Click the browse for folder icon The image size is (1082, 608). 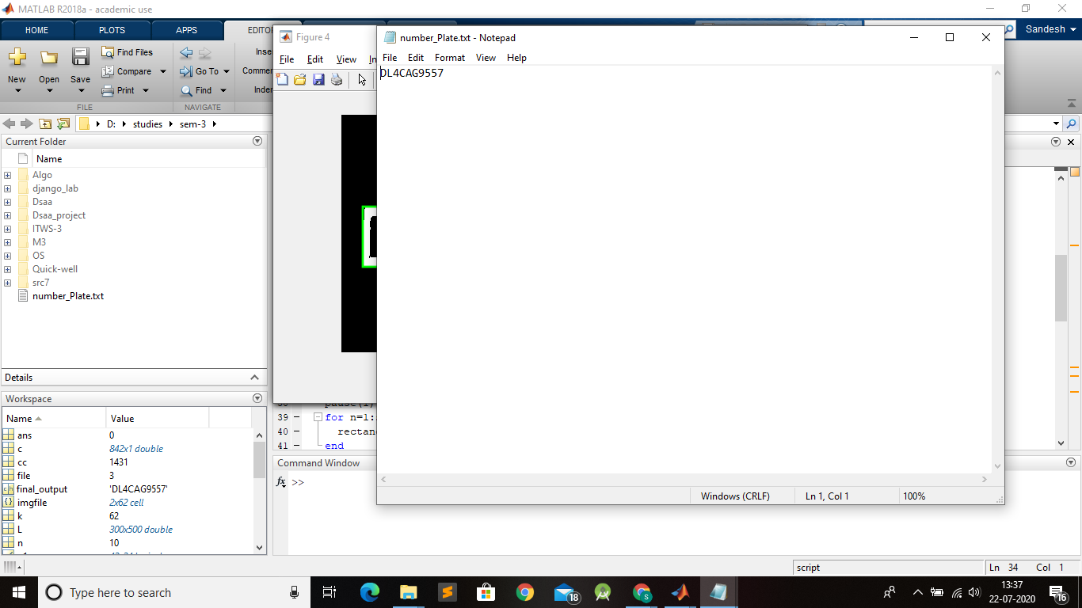[x=63, y=124]
